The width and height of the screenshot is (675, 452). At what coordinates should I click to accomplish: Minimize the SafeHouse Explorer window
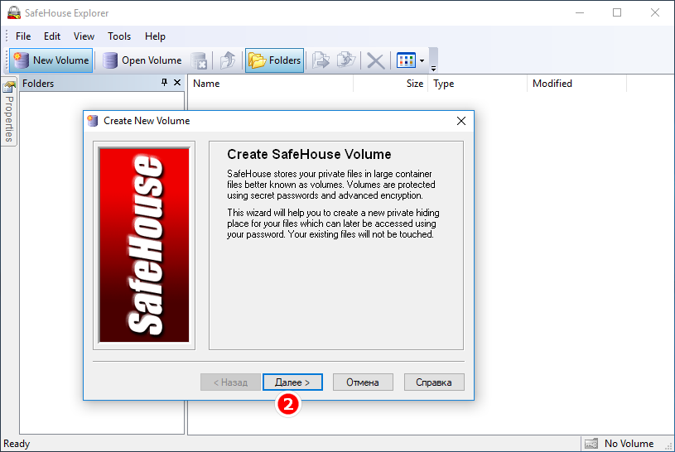coord(580,12)
